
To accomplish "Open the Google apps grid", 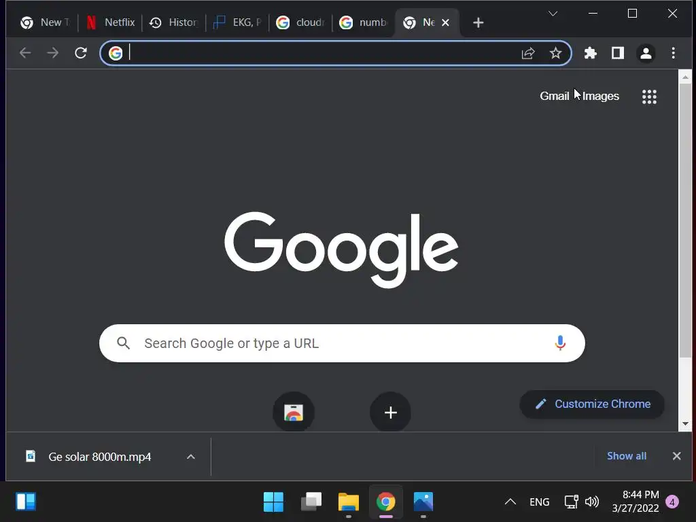I will tap(649, 97).
